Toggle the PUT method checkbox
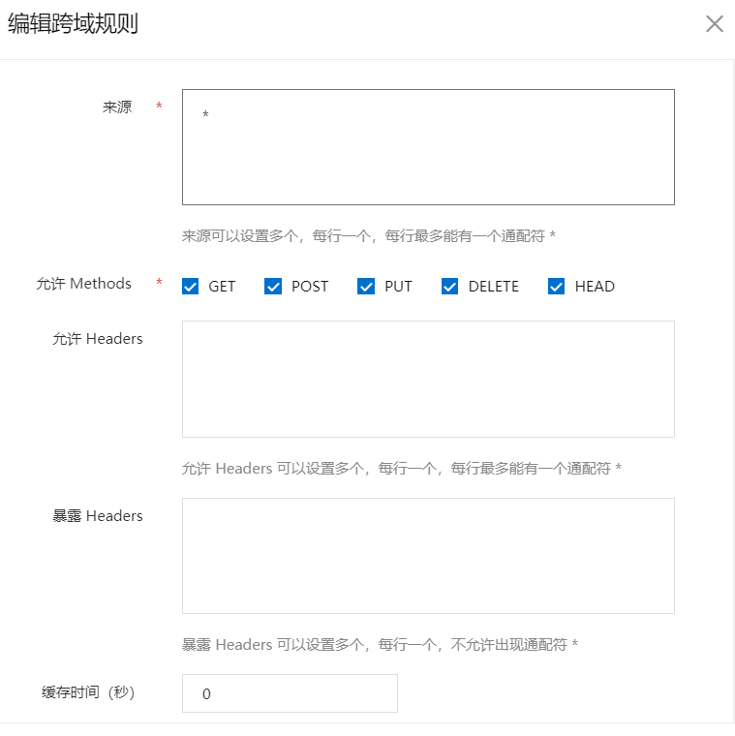 [x=366, y=286]
